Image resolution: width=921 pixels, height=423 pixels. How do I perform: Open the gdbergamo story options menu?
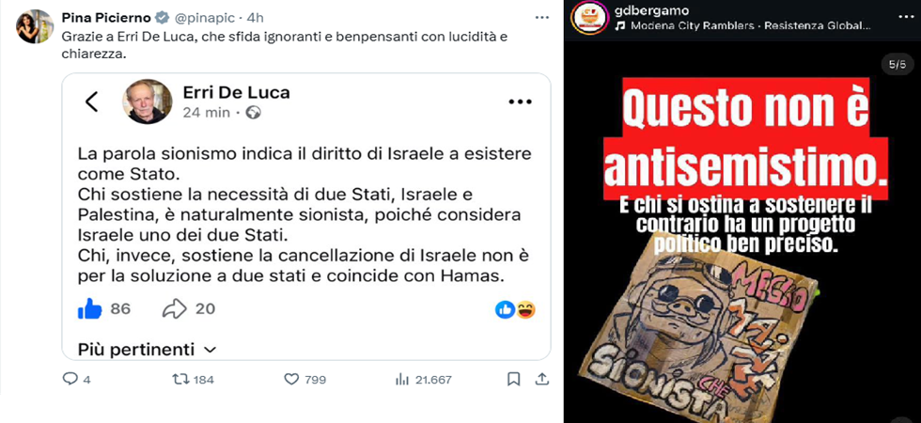[901, 17]
